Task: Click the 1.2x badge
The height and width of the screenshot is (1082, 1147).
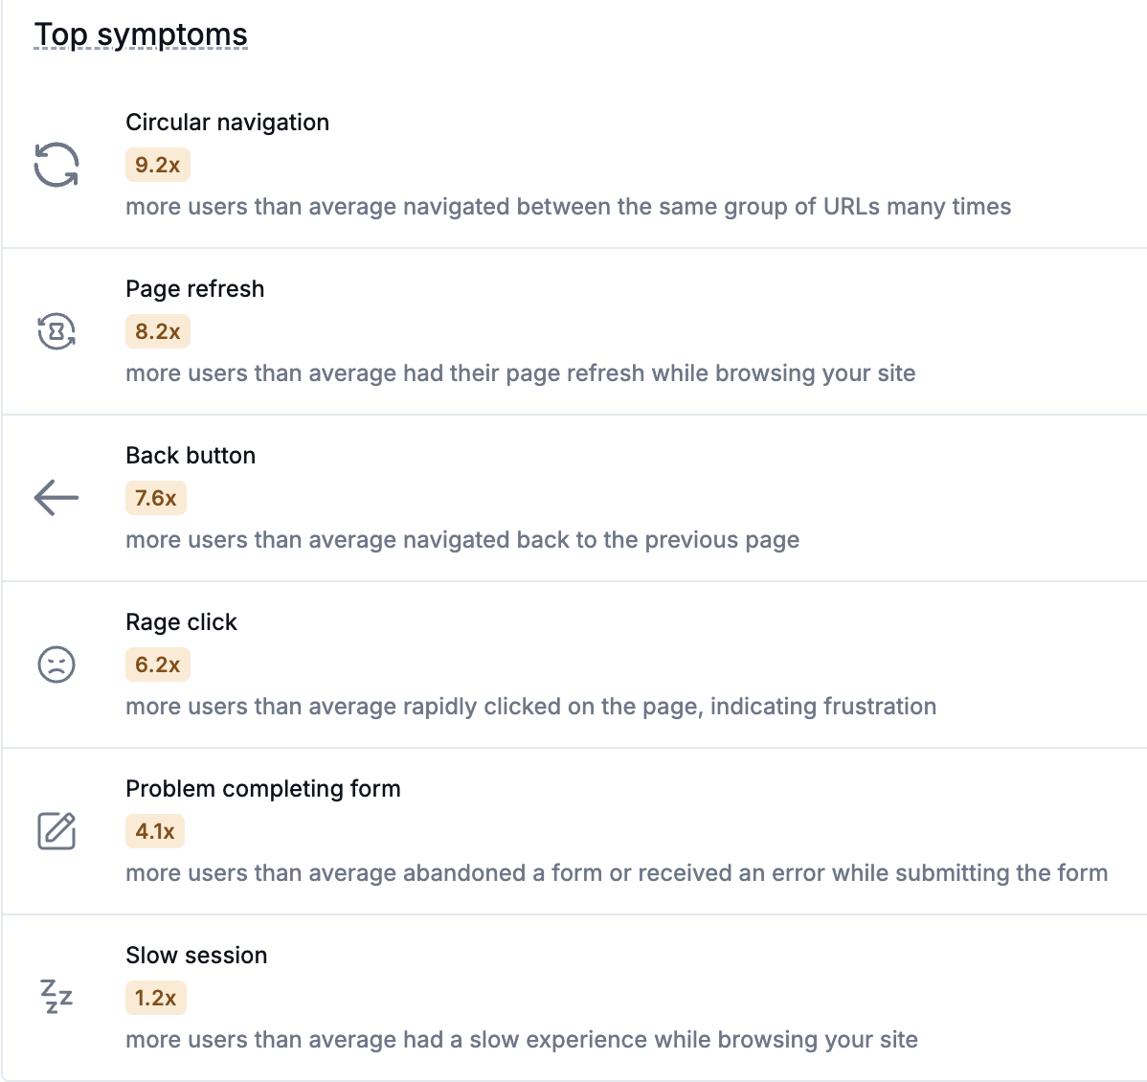Action: (x=155, y=998)
